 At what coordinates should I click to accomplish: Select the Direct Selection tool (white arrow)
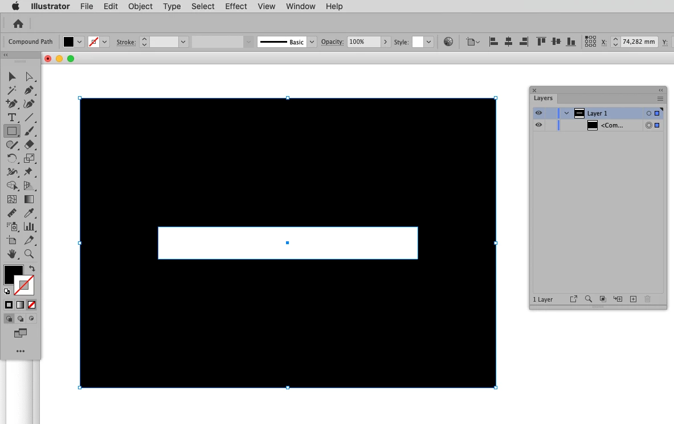click(29, 76)
